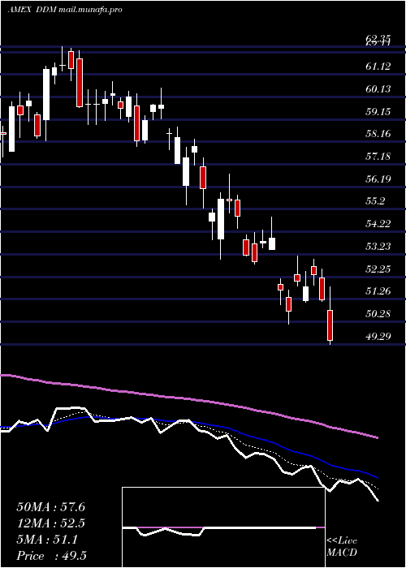
Task: Click the 50MA : 57.6 reading
Action: [x=51, y=507]
